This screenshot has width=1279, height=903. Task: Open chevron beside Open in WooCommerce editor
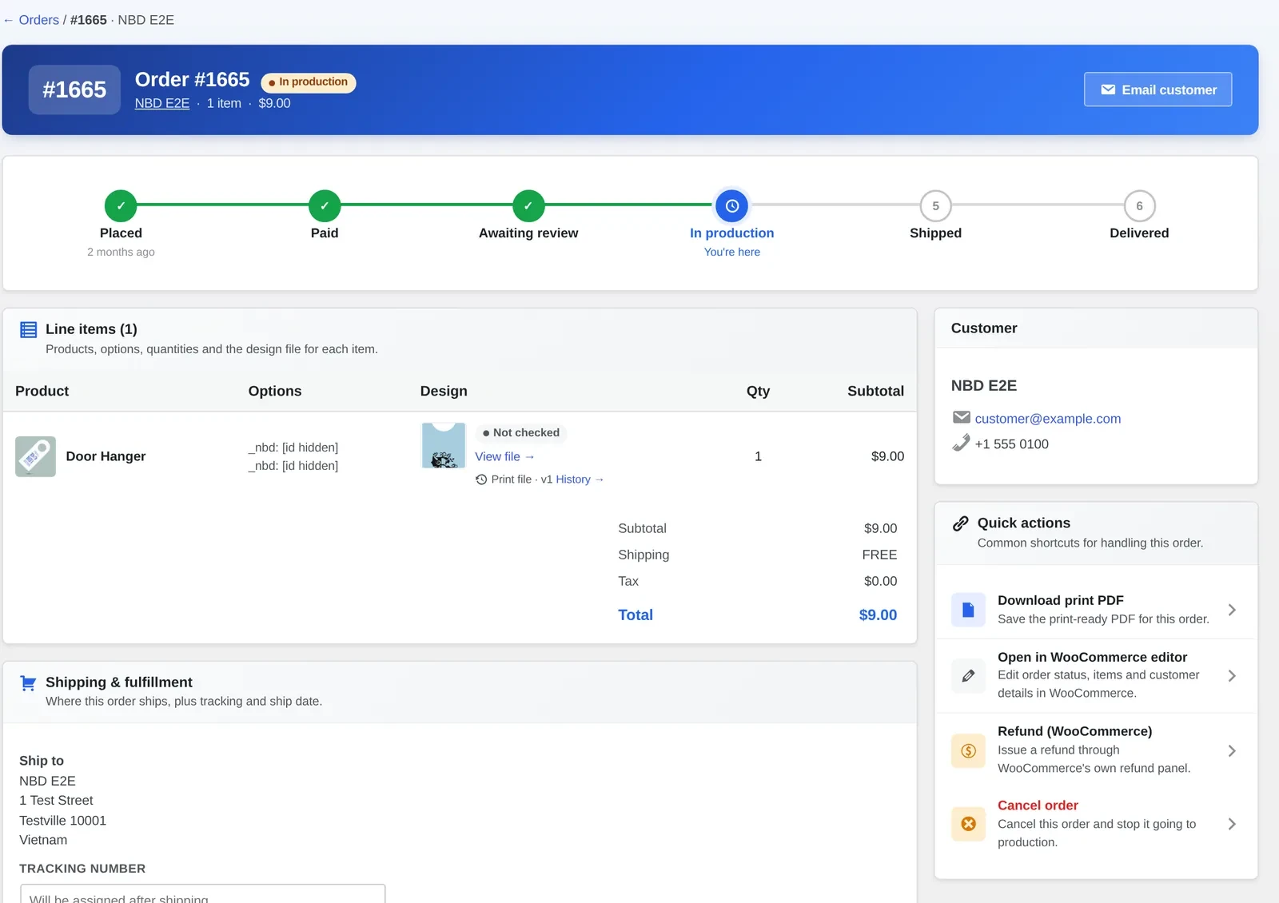[1232, 676]
